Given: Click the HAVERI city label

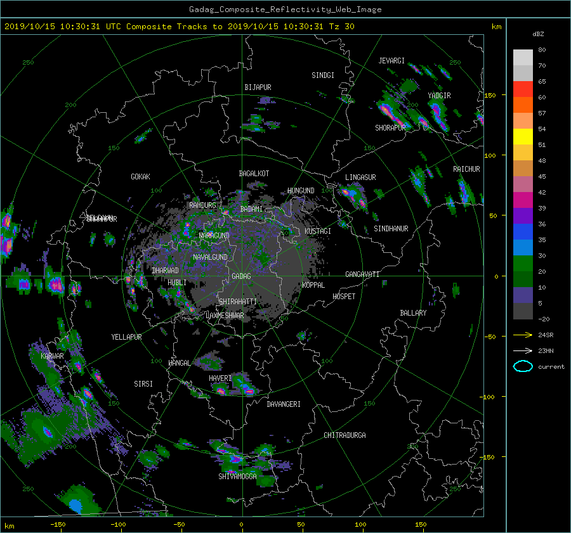Looking at the screenshot, I should 220,378.
